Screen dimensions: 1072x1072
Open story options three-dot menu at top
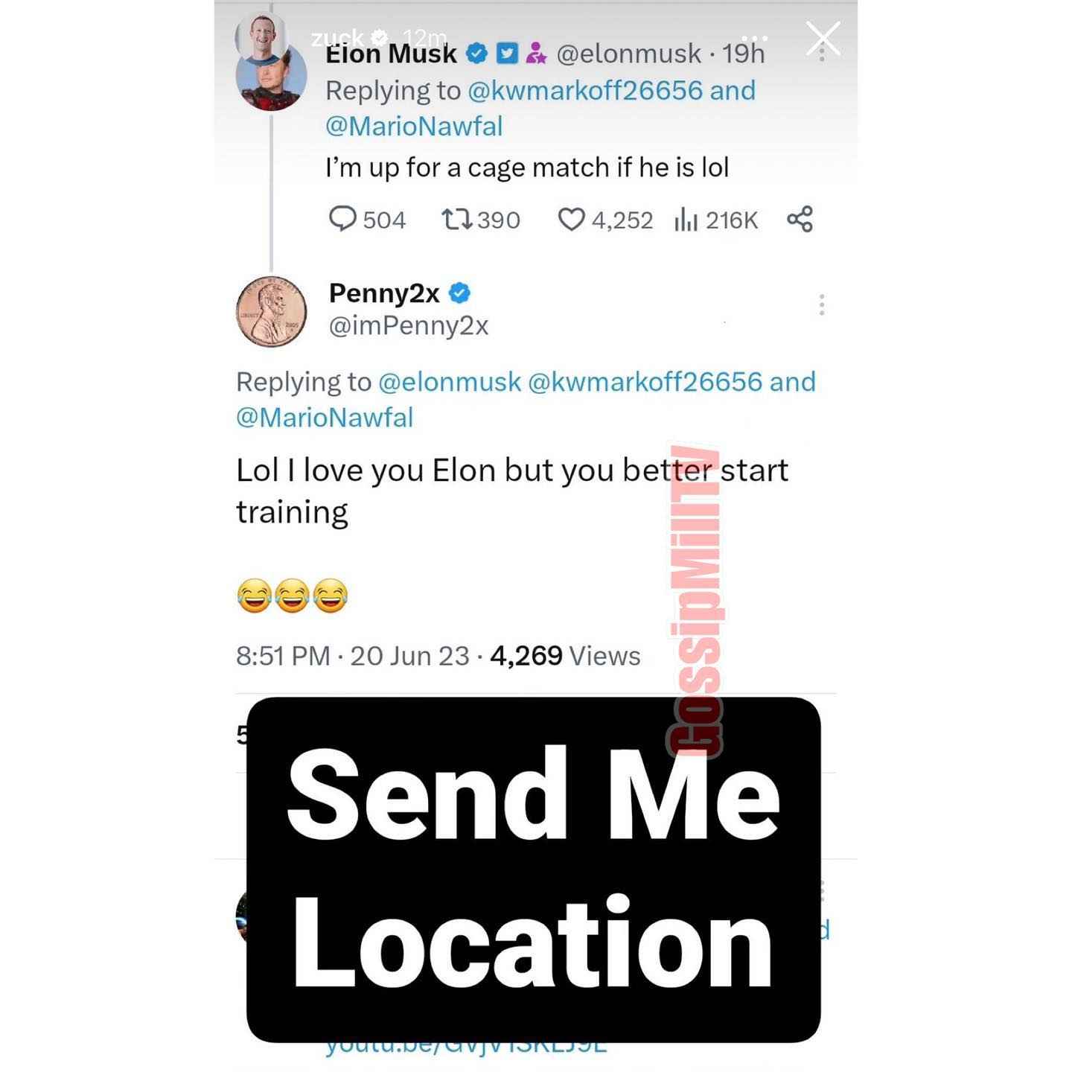click(755, 37)
